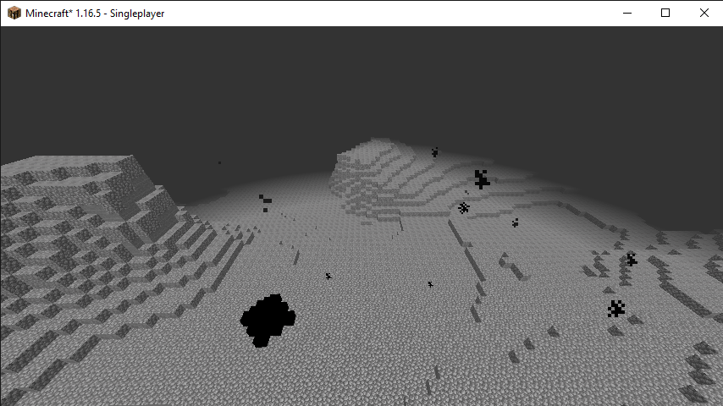Click the window title 'Minecraft* 1.16.5 - Singleplayer'
This screenshot has height=406, width=723.
click(95, 14)
